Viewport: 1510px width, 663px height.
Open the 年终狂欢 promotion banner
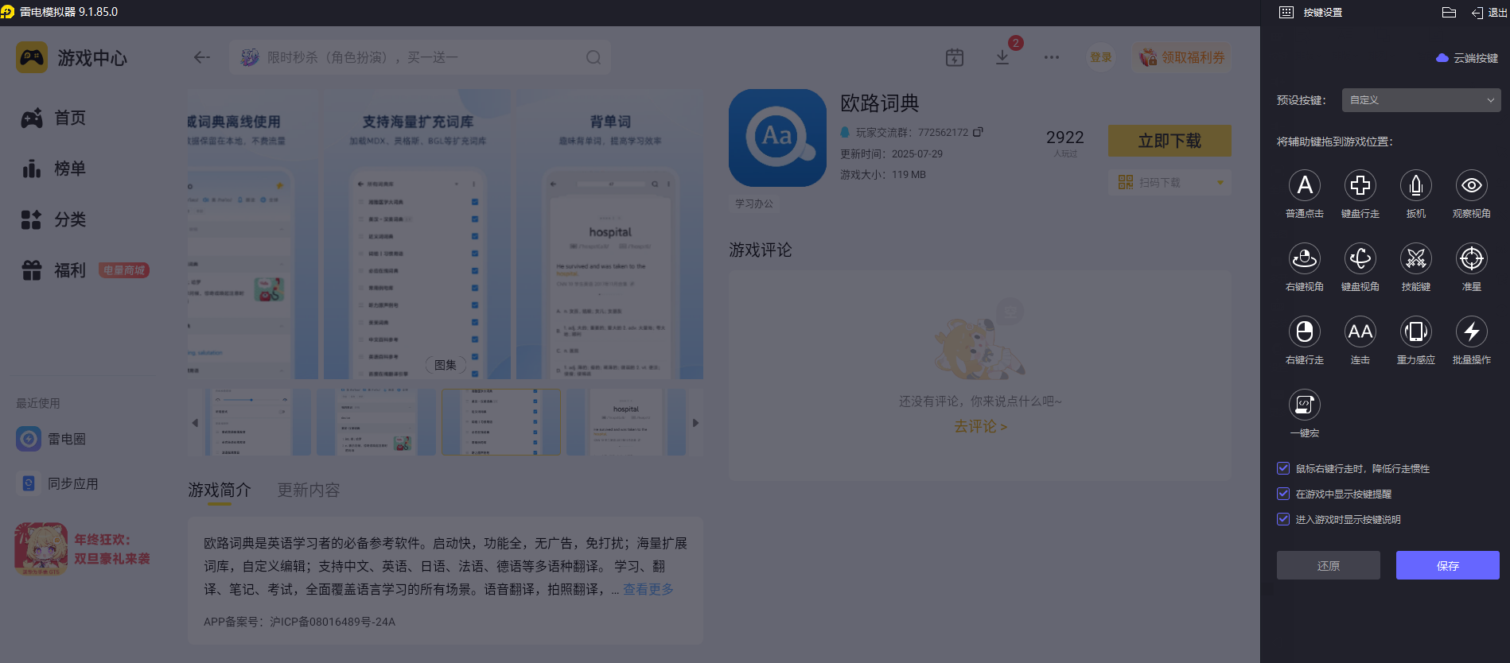click(83, 549)
